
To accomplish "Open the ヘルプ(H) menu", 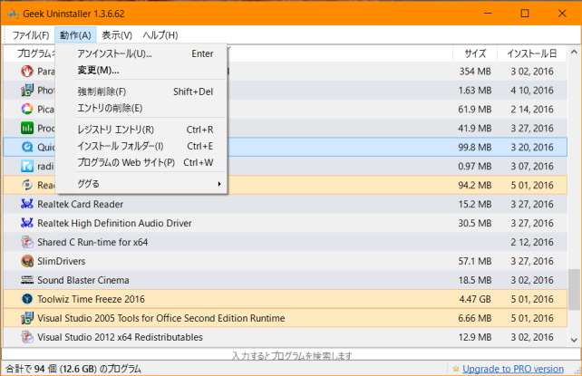I will [160, 35].
